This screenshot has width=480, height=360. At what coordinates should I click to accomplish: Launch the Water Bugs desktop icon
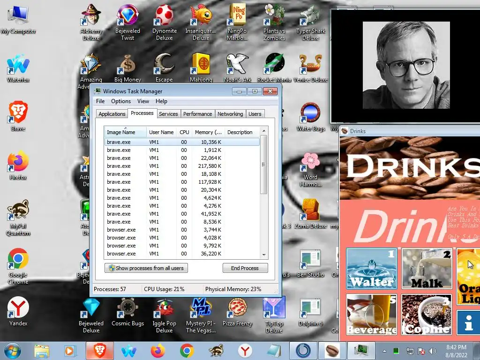tap(310, 117)
